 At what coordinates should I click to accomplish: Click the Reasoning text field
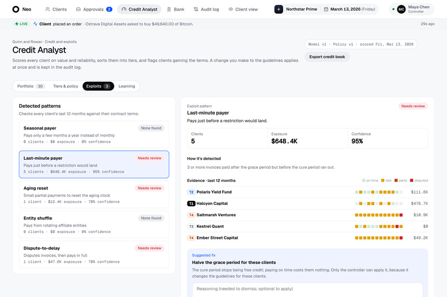click(x=307, y=290)
